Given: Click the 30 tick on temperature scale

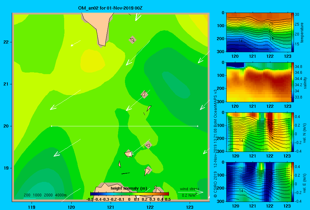Looking at the screenshot, I should click(x=297, y=15).
